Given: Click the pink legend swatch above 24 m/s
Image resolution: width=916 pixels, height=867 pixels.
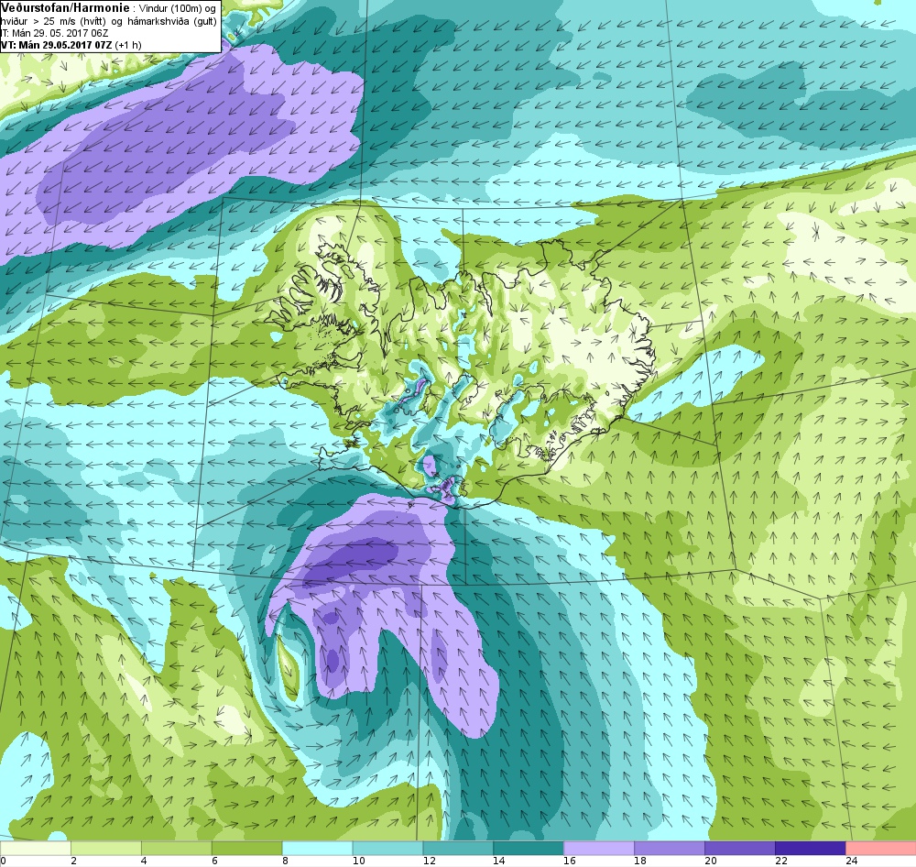Looking at the screenshot, I should coord(880,848).
